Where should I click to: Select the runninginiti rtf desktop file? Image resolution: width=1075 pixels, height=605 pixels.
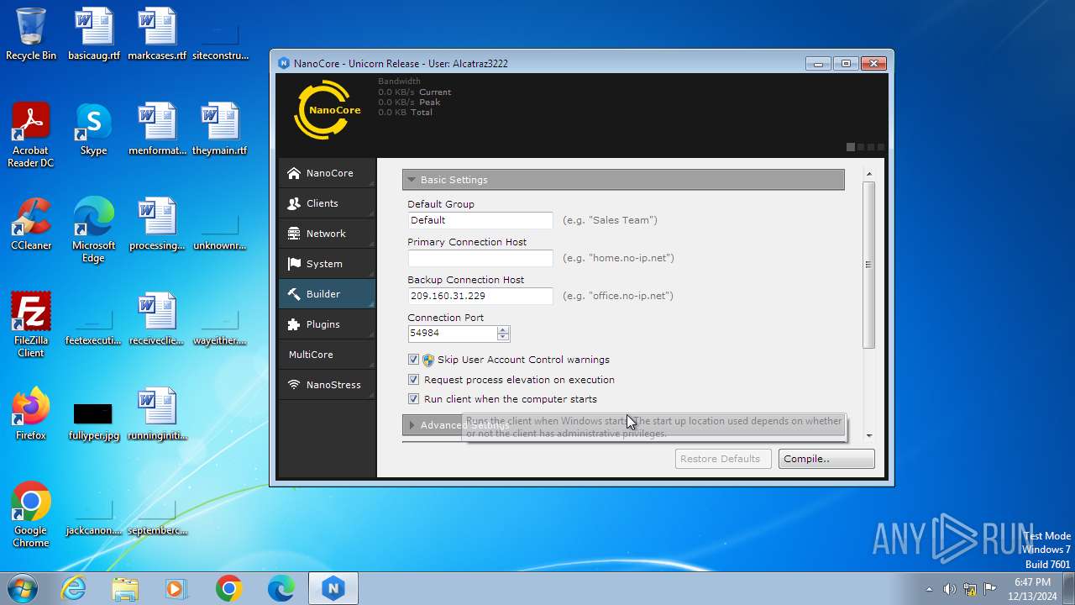pos(157,414)
